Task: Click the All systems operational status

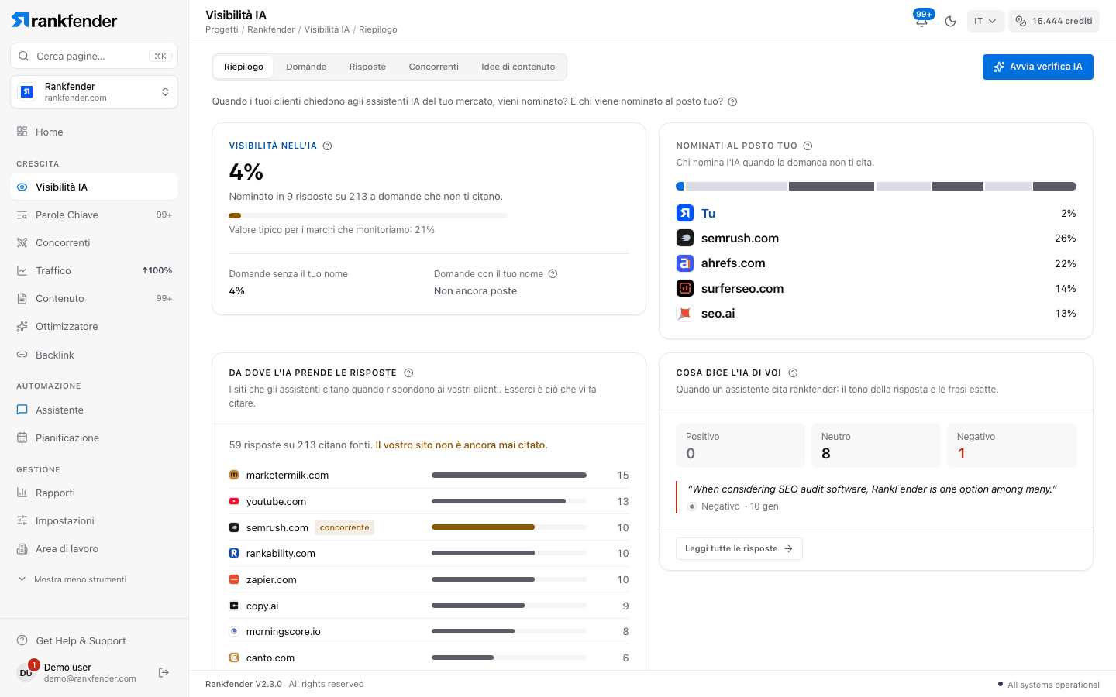Action: click(x=1049, y=685)
